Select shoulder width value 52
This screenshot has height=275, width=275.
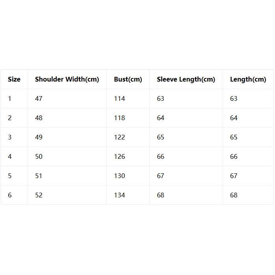[39, 195]
